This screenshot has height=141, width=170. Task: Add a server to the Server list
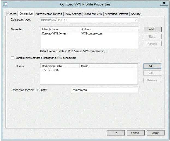[153, 29]
